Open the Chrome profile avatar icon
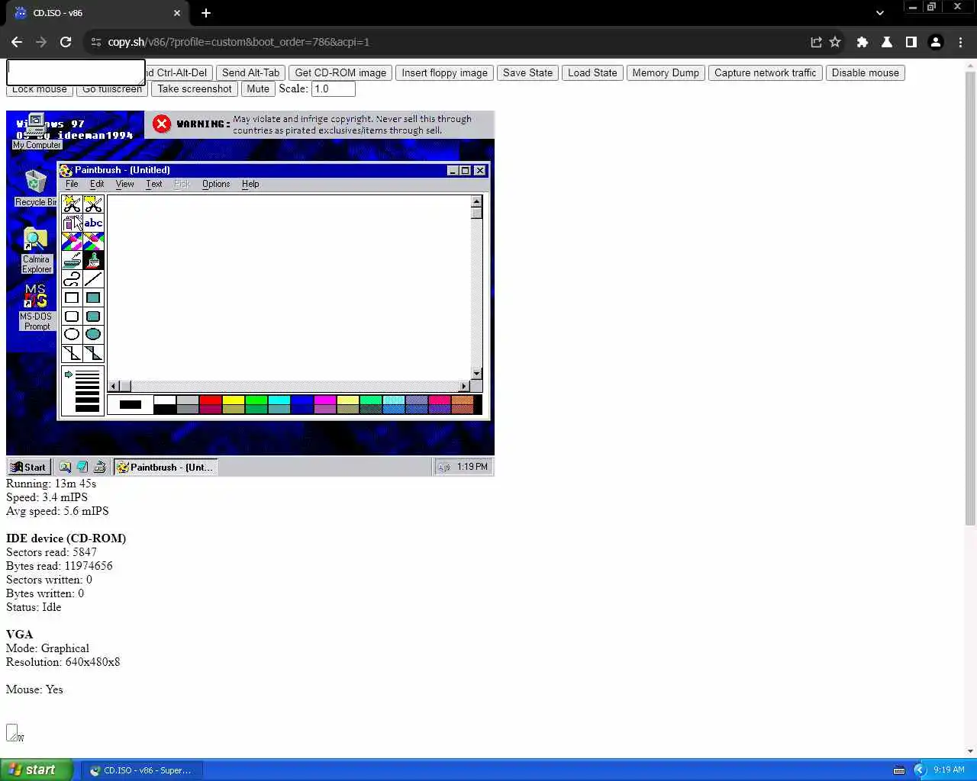977x781 pixels. 936,42
